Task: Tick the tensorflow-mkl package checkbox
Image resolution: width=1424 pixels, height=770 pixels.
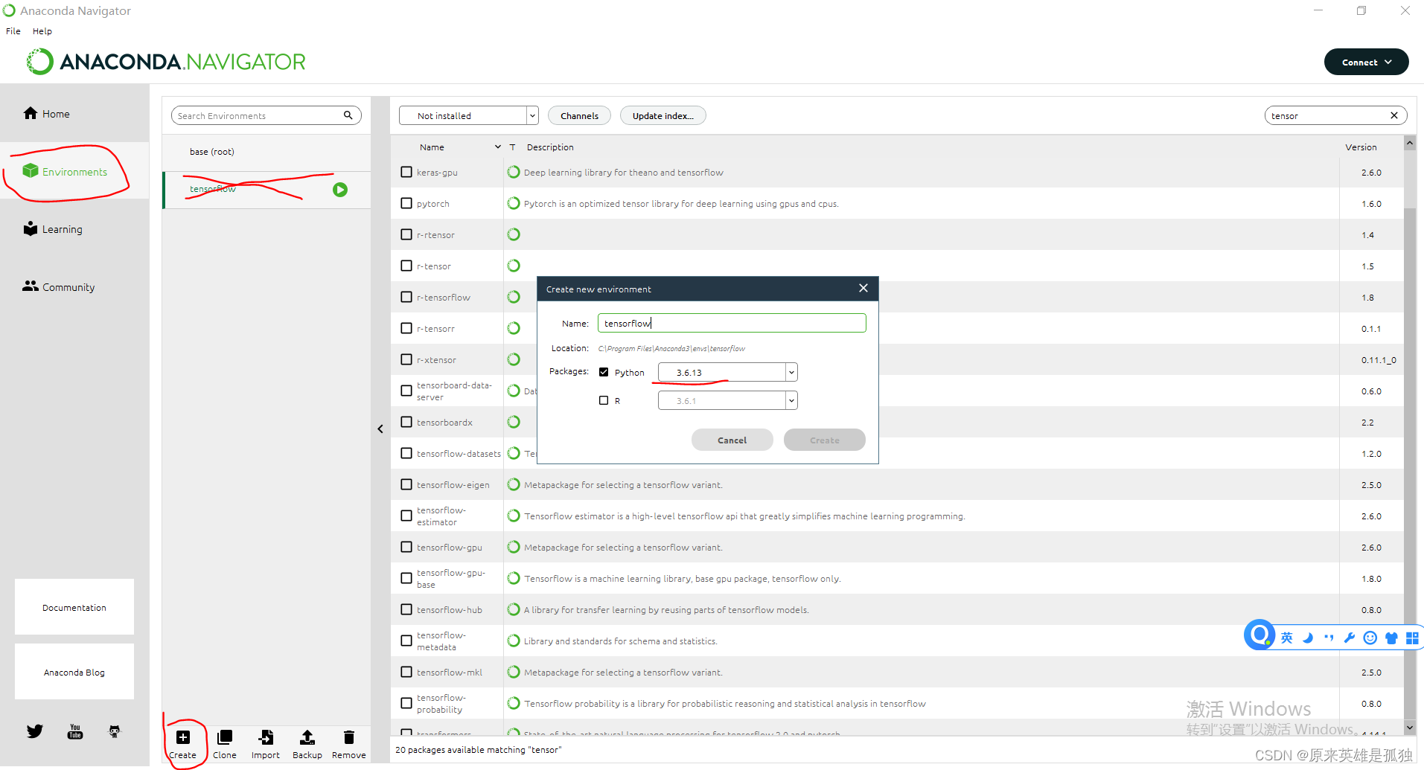Action: (406, 672)
